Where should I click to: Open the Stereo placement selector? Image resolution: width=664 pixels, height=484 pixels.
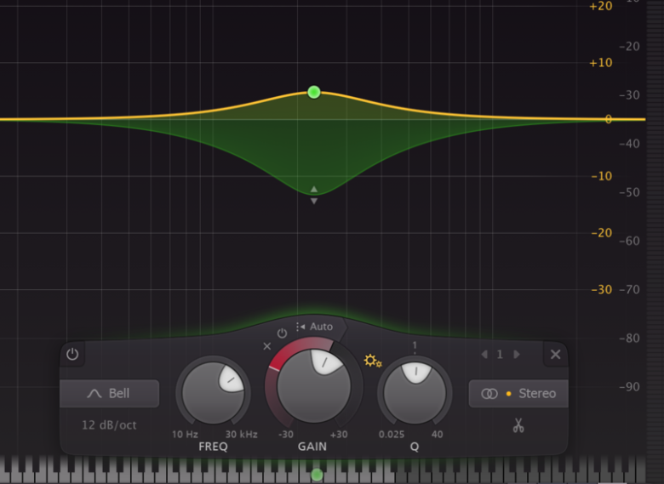coord(518,394)
